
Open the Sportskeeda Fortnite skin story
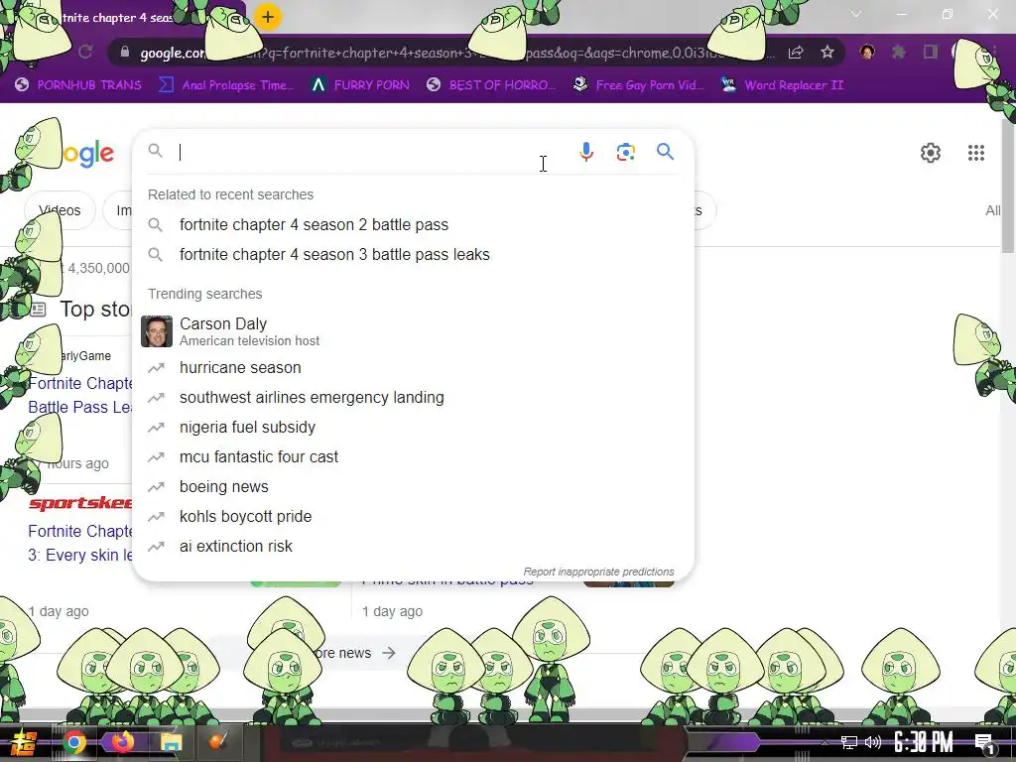coord(79,543)
